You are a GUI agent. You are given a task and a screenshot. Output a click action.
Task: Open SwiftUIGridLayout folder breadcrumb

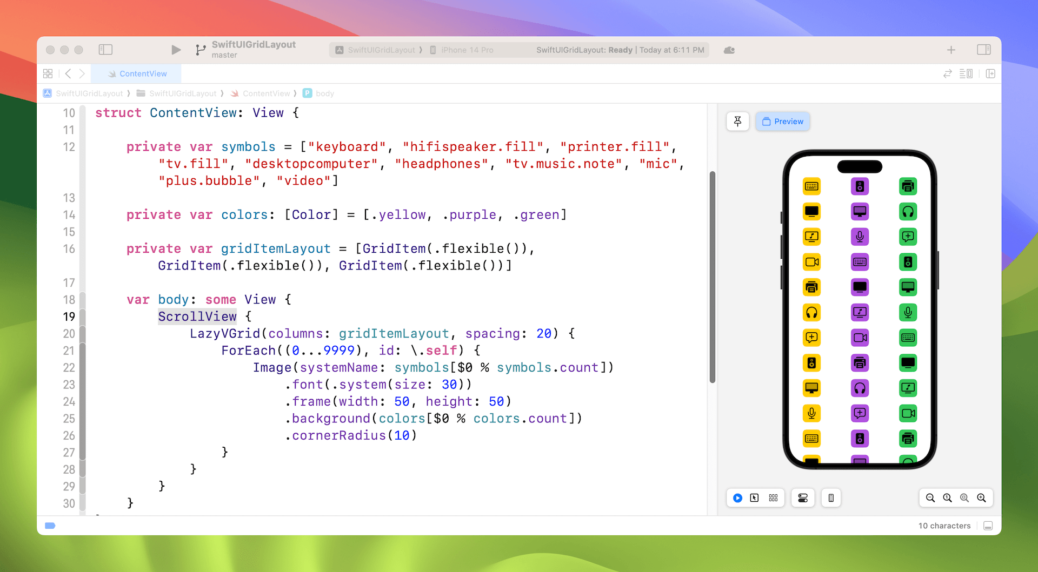[177, 93]
